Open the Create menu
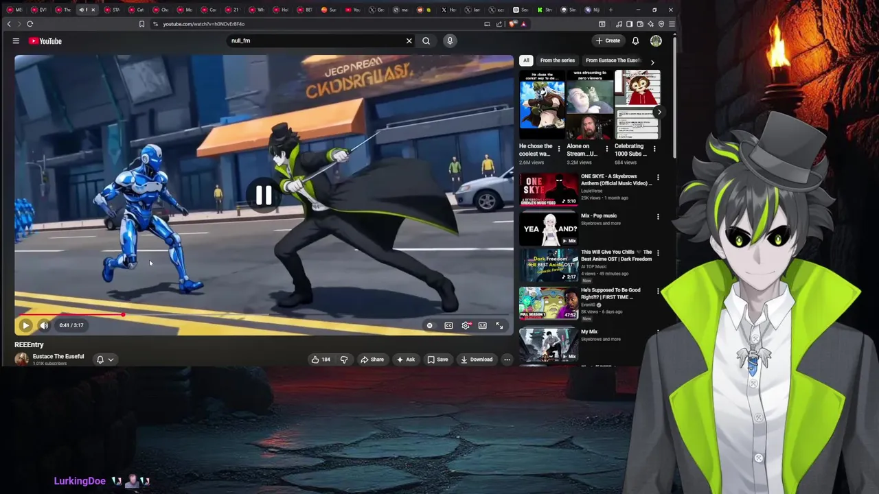This screenshot has height=494, width=879. click(x=608, y=40)
